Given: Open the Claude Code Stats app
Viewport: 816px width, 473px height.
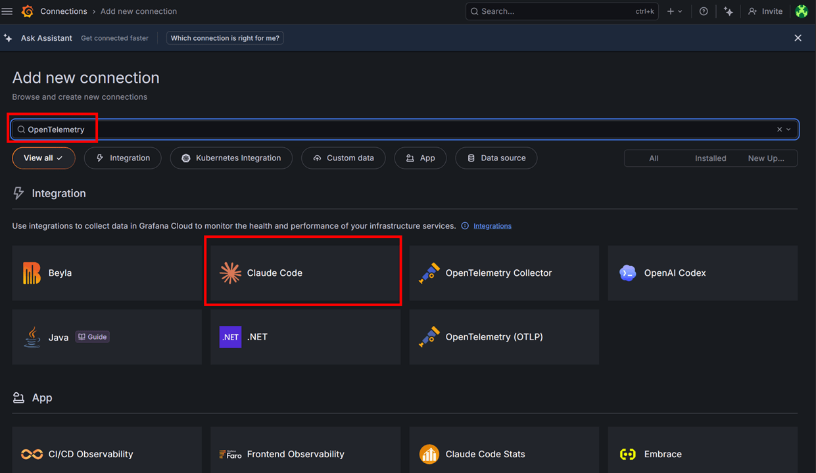Looking at the screenshot, I should [504, 451].
